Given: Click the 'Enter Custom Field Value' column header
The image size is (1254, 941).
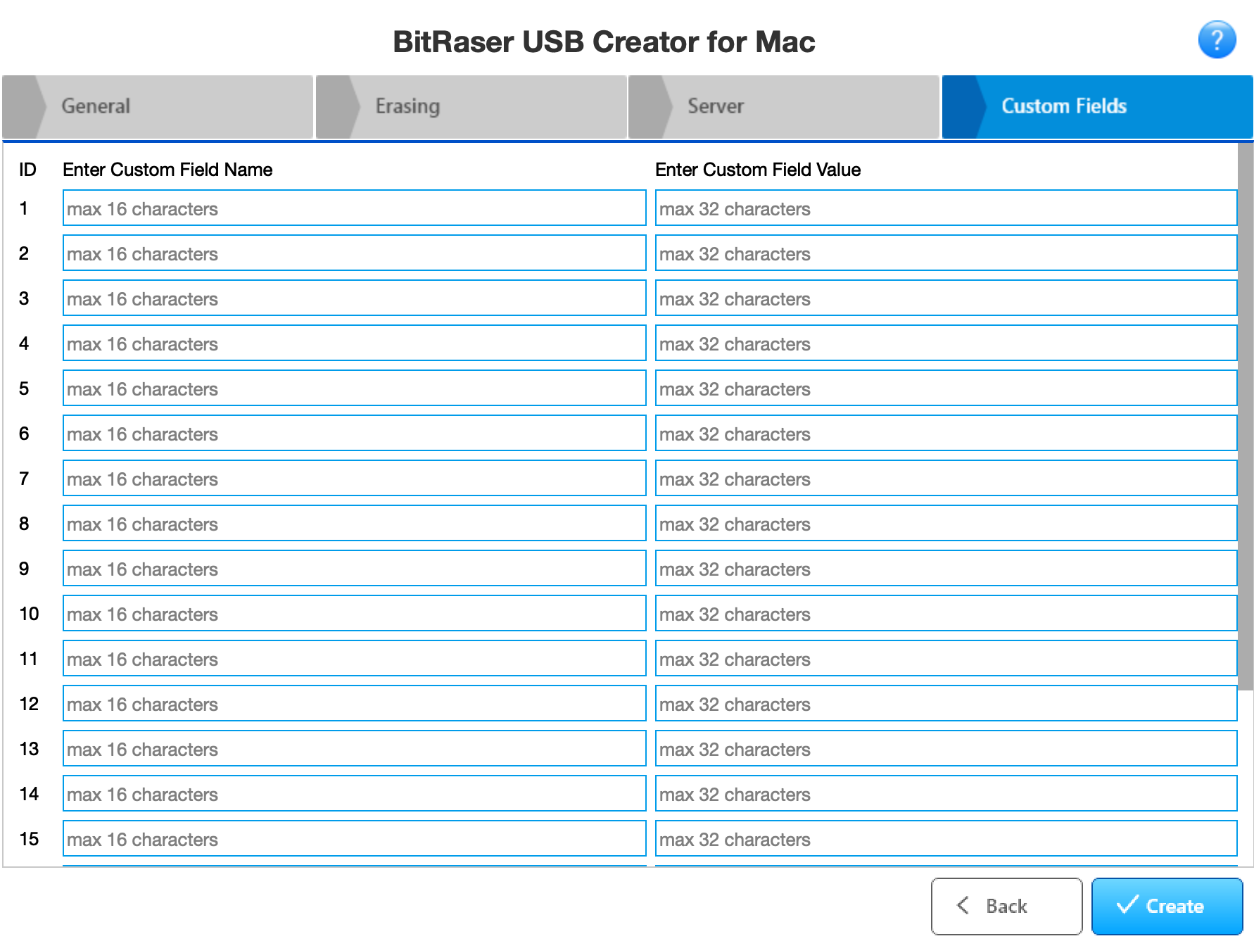Looking at the screenshot, I should click(758, 170).
